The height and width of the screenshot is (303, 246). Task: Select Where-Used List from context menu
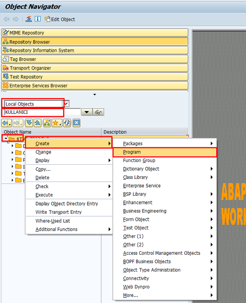[x=53, y=221]
